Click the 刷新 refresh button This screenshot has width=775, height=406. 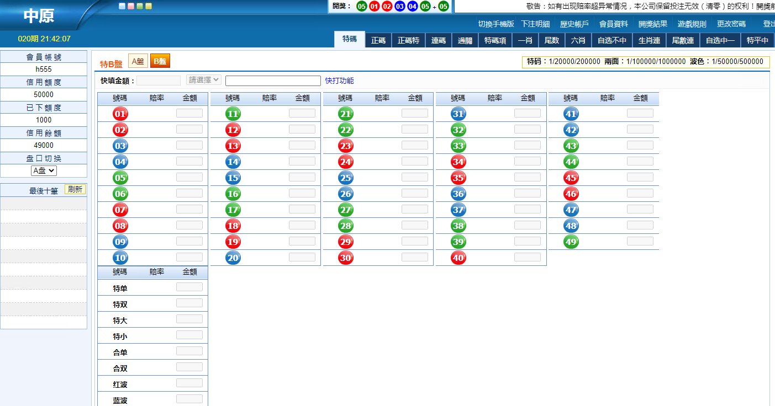(x=75, y=189)
